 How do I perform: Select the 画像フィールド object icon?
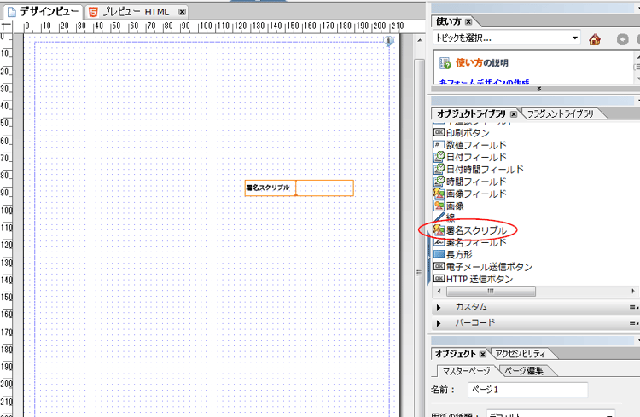pos(439,194)
